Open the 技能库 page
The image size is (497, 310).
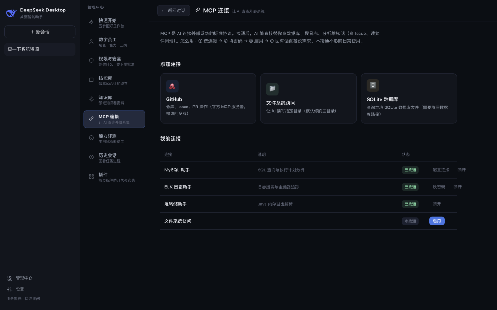pos(115,81)
